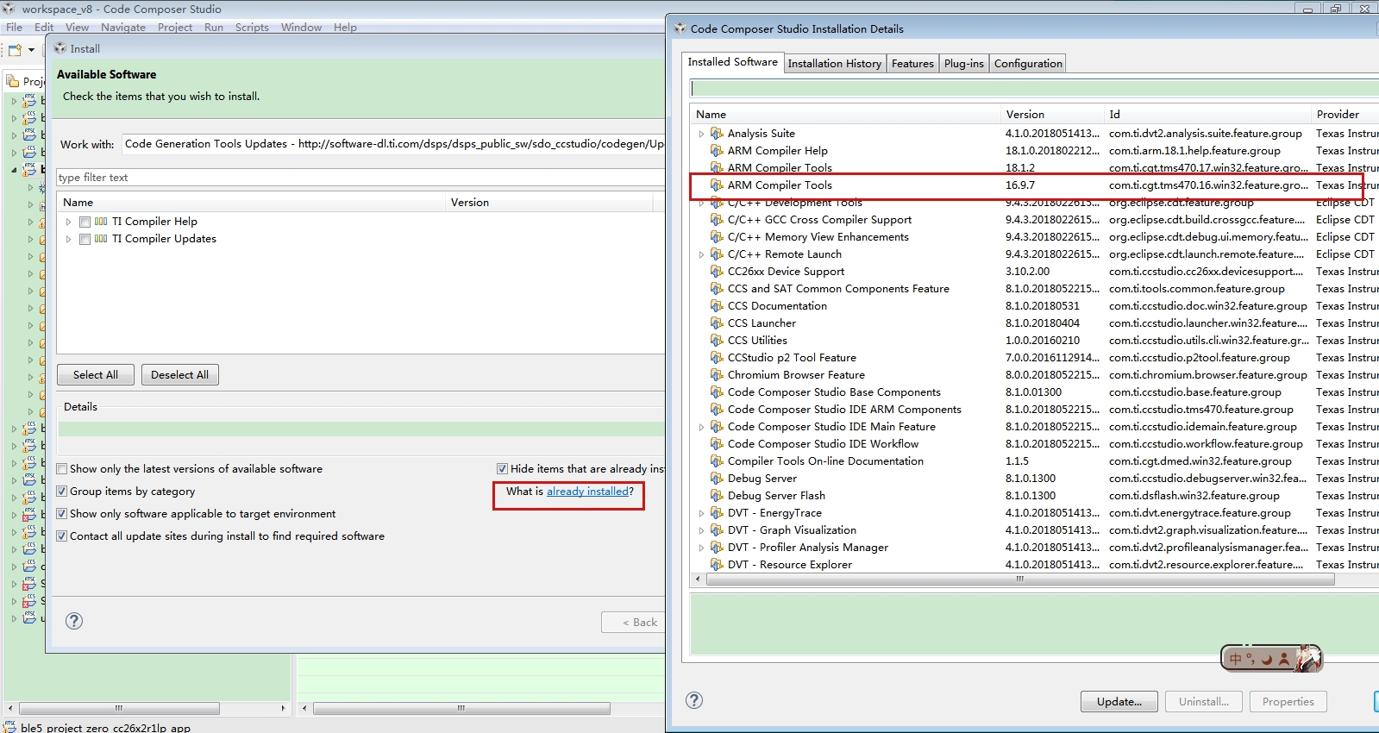Screen dimensions: 1379x733
Task: Click the New toolbar icon in main window
Action: (15, 50)
